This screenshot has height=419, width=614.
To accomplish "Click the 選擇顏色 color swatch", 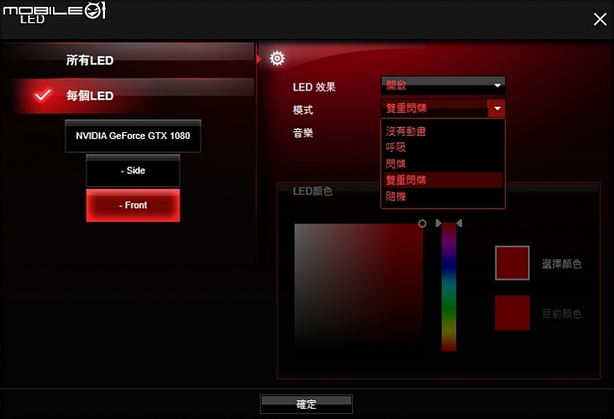I will pyautogui.click(x=513, y=263).
